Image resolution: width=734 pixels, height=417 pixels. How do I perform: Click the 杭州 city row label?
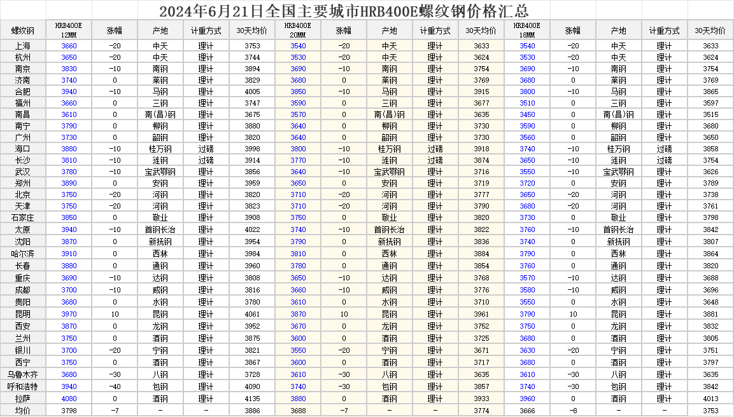coord(23,57)
